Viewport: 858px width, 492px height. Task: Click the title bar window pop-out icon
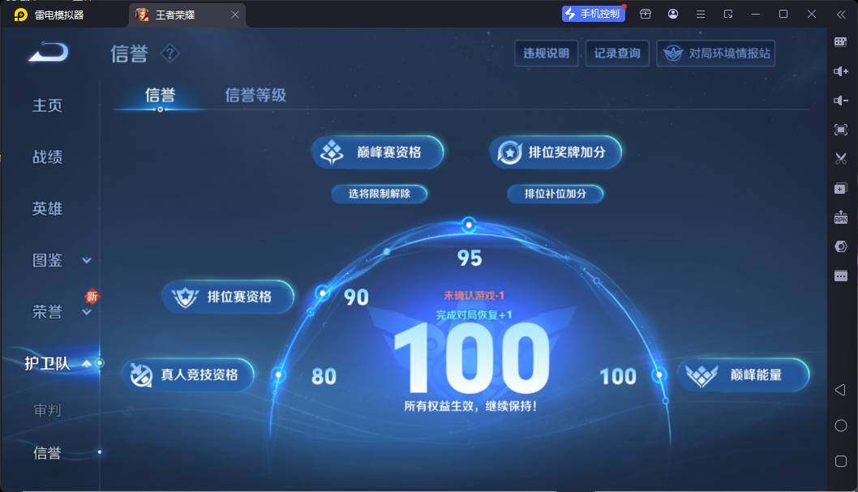728,15
